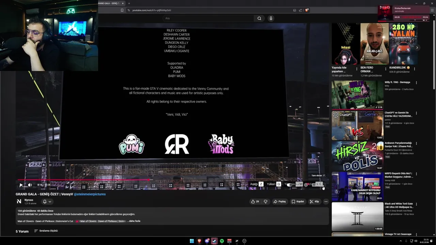The image size is (436, 245).
Task: Click the address bar share icon
Action: (300, 10)
